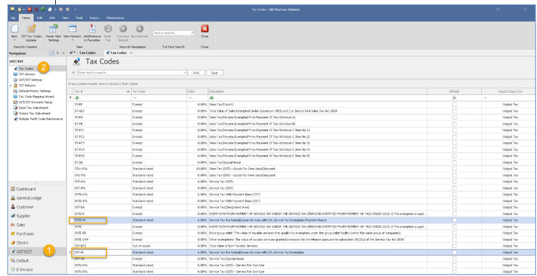Open the search text history dropdown arrow
The height and width of the screenshot is (276, 537).
(185, 72)
